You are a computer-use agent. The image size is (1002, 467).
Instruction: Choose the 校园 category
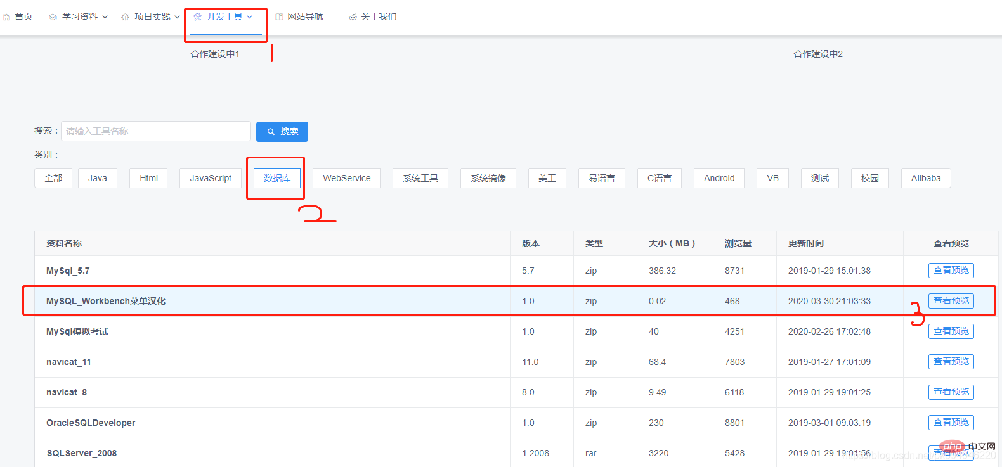pos(870,178)
